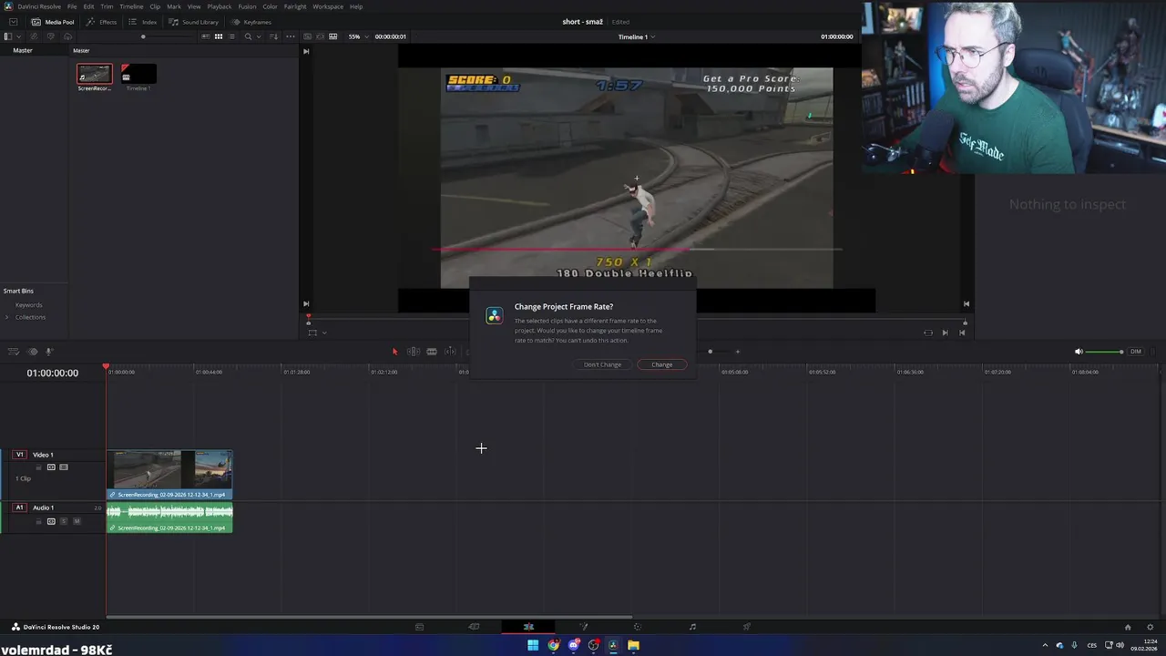Viewport: 1166px width, 656px height.
Task: Open the media pool sort dropdown
Action: 274,36
